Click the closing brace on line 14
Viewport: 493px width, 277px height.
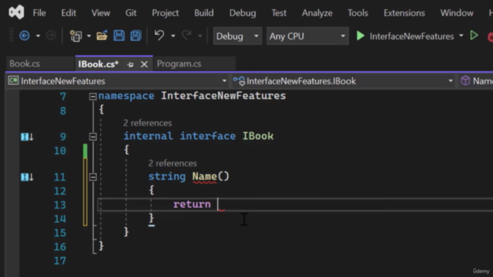[x=151, y=218]
